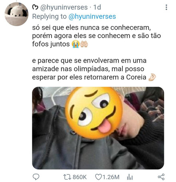Click the woozy face emoji on photo
Screen dimensions: 176x182
pos(94,113)
